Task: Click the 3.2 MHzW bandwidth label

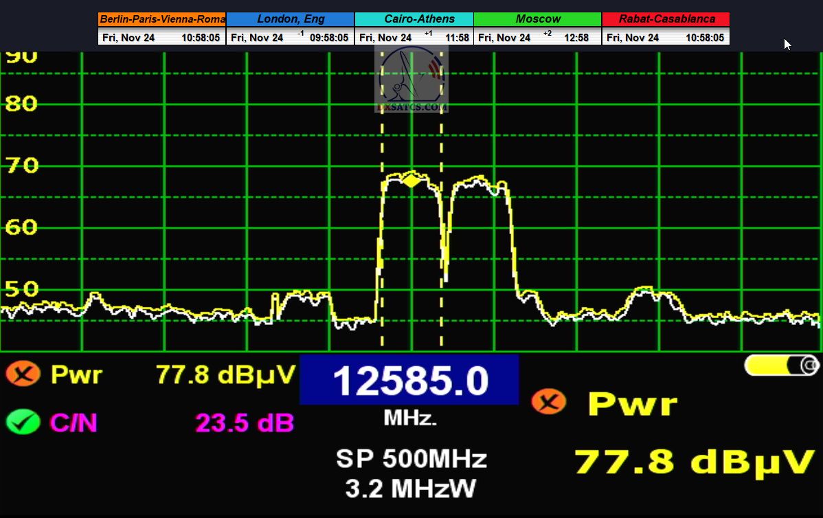Action: point(411,488)
